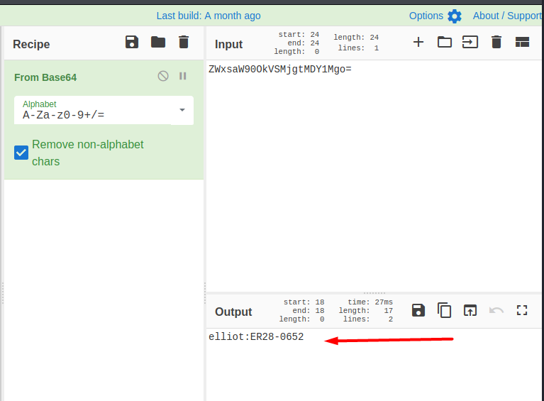Viewport: 544px width, 401px height.
Task: Copy raw output to clipboard
Action: coord(445,310)
